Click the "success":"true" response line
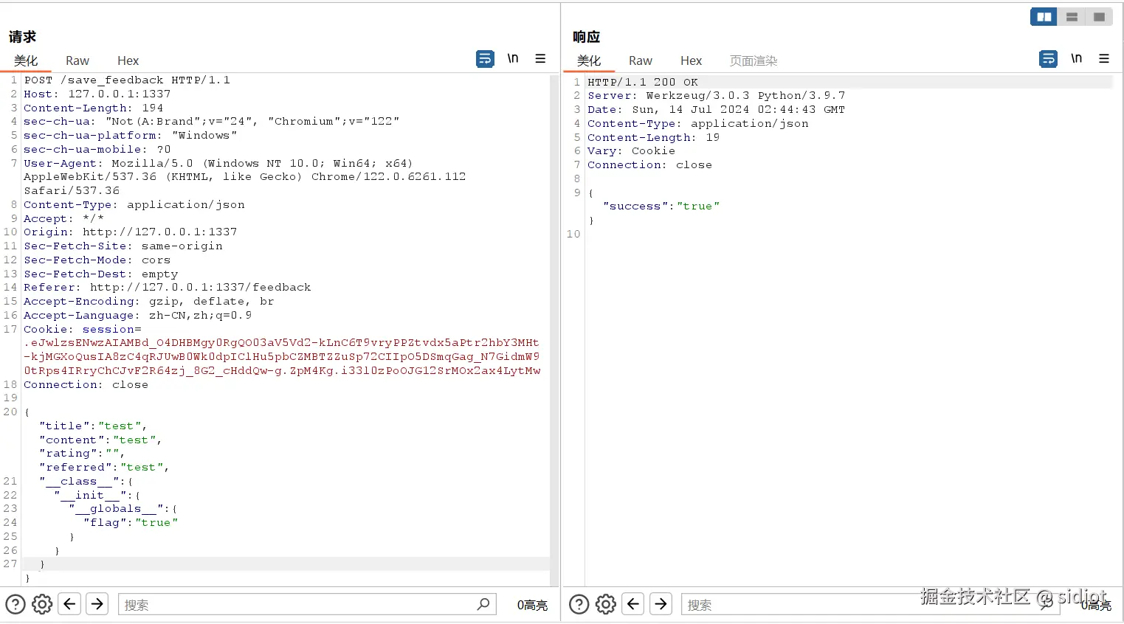The width and height of the screenshot is (1124, 624). click(661, 206)
